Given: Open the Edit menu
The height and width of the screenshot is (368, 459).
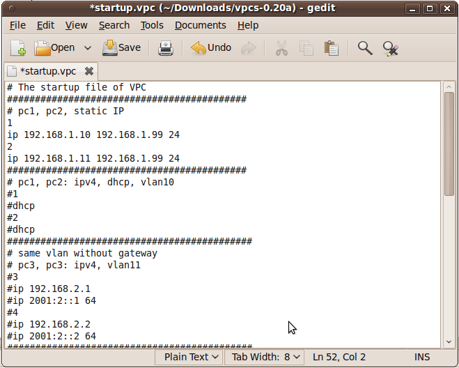Looking at the screenshot, I should (45, 26).
